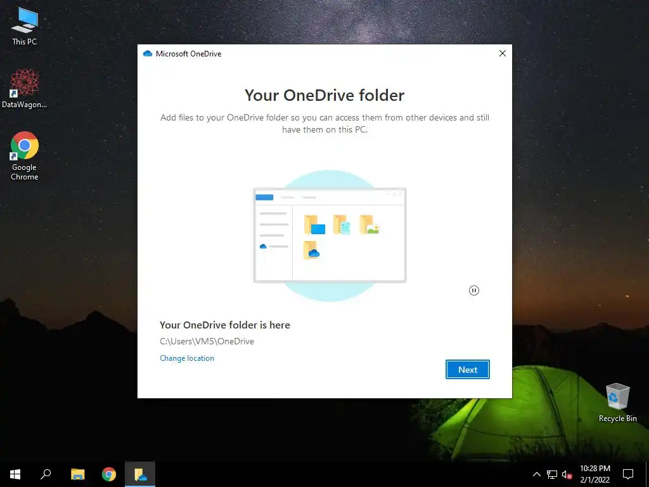Show hidden system tray icons
Viewport: 649px width, 487px height.
536,474
